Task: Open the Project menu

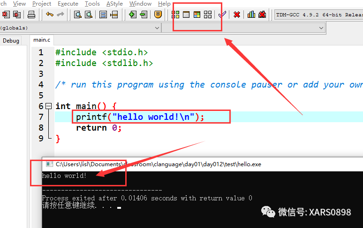Action: (x=42, y=4)
